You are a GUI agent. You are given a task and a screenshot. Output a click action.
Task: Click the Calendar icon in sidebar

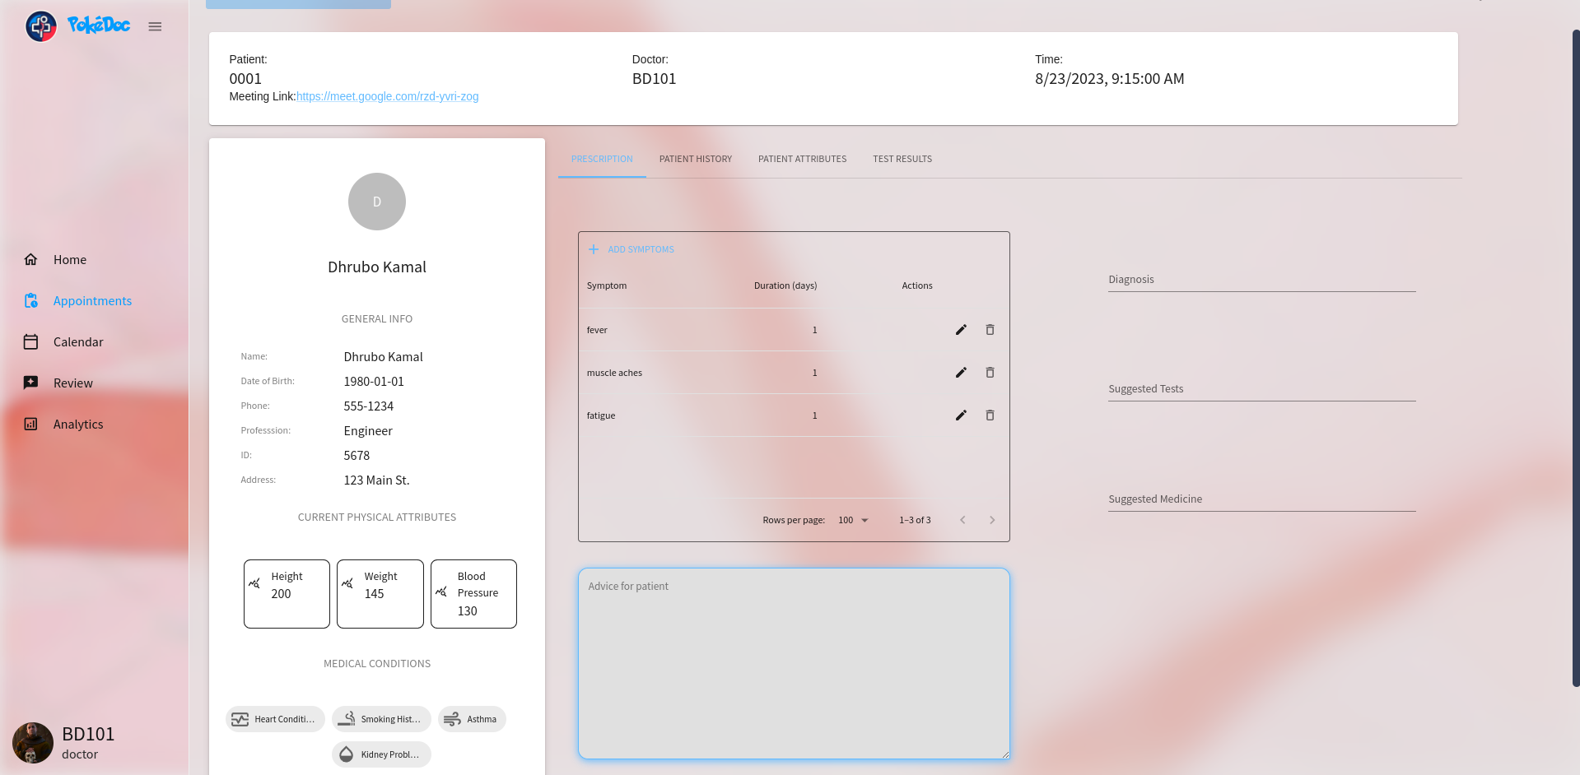[x=30, y=341]
